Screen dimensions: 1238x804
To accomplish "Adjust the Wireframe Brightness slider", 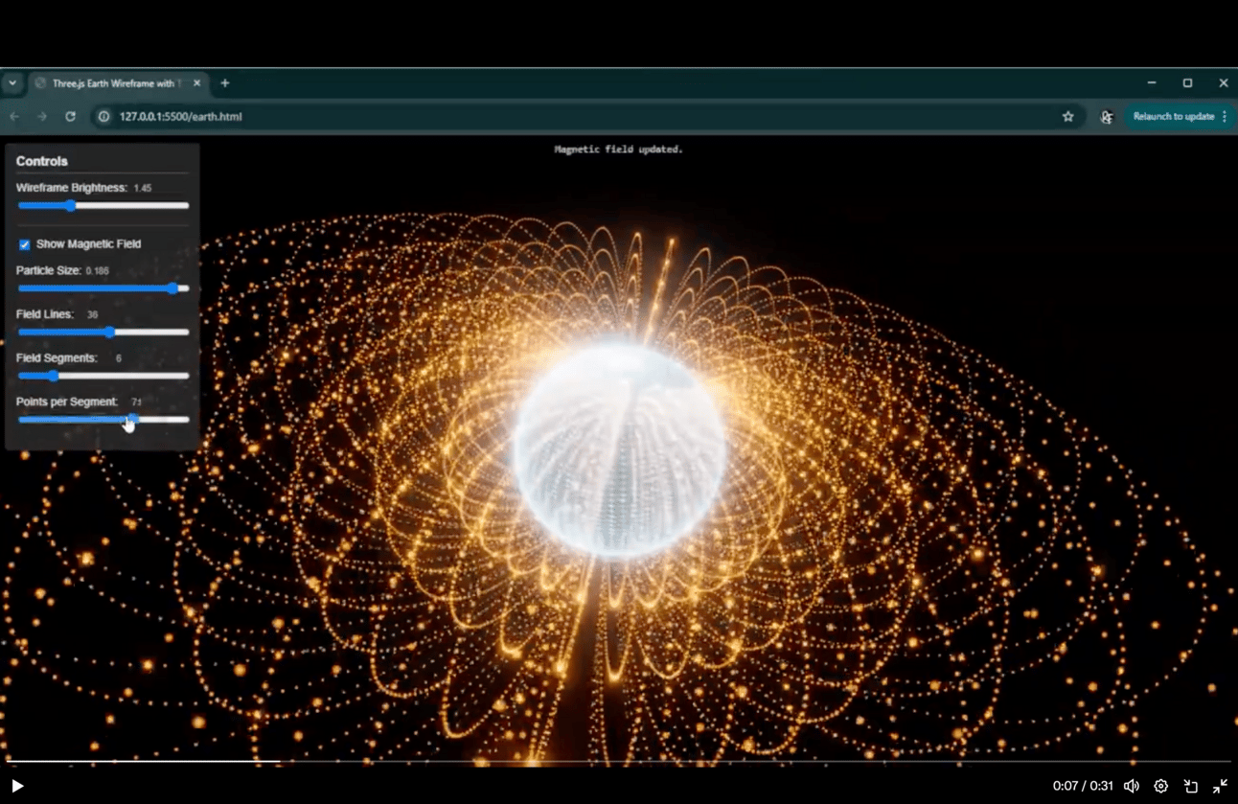I will [x=103, y=205].
